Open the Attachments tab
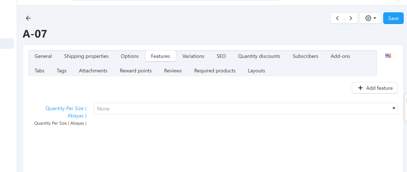Image resolution: width=407 pixels, height=172 pixels. click(93, 71)
